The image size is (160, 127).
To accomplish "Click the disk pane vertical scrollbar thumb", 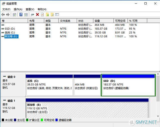I will click(x=158, y=88).
